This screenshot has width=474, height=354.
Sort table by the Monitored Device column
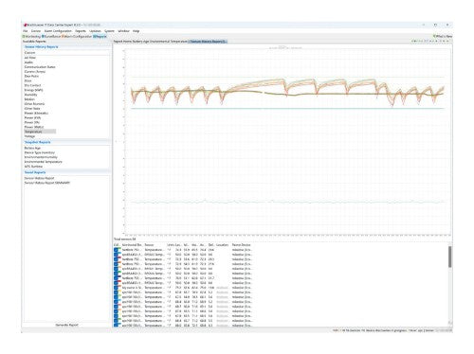point(132,245)
